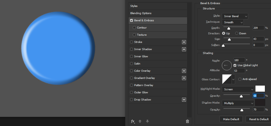Image resolution: width=271 pixels, height=126 pixels.
Task: Click the Highlight Opacity slider handle
Action: pyautogui.click(x=241, y=96)
